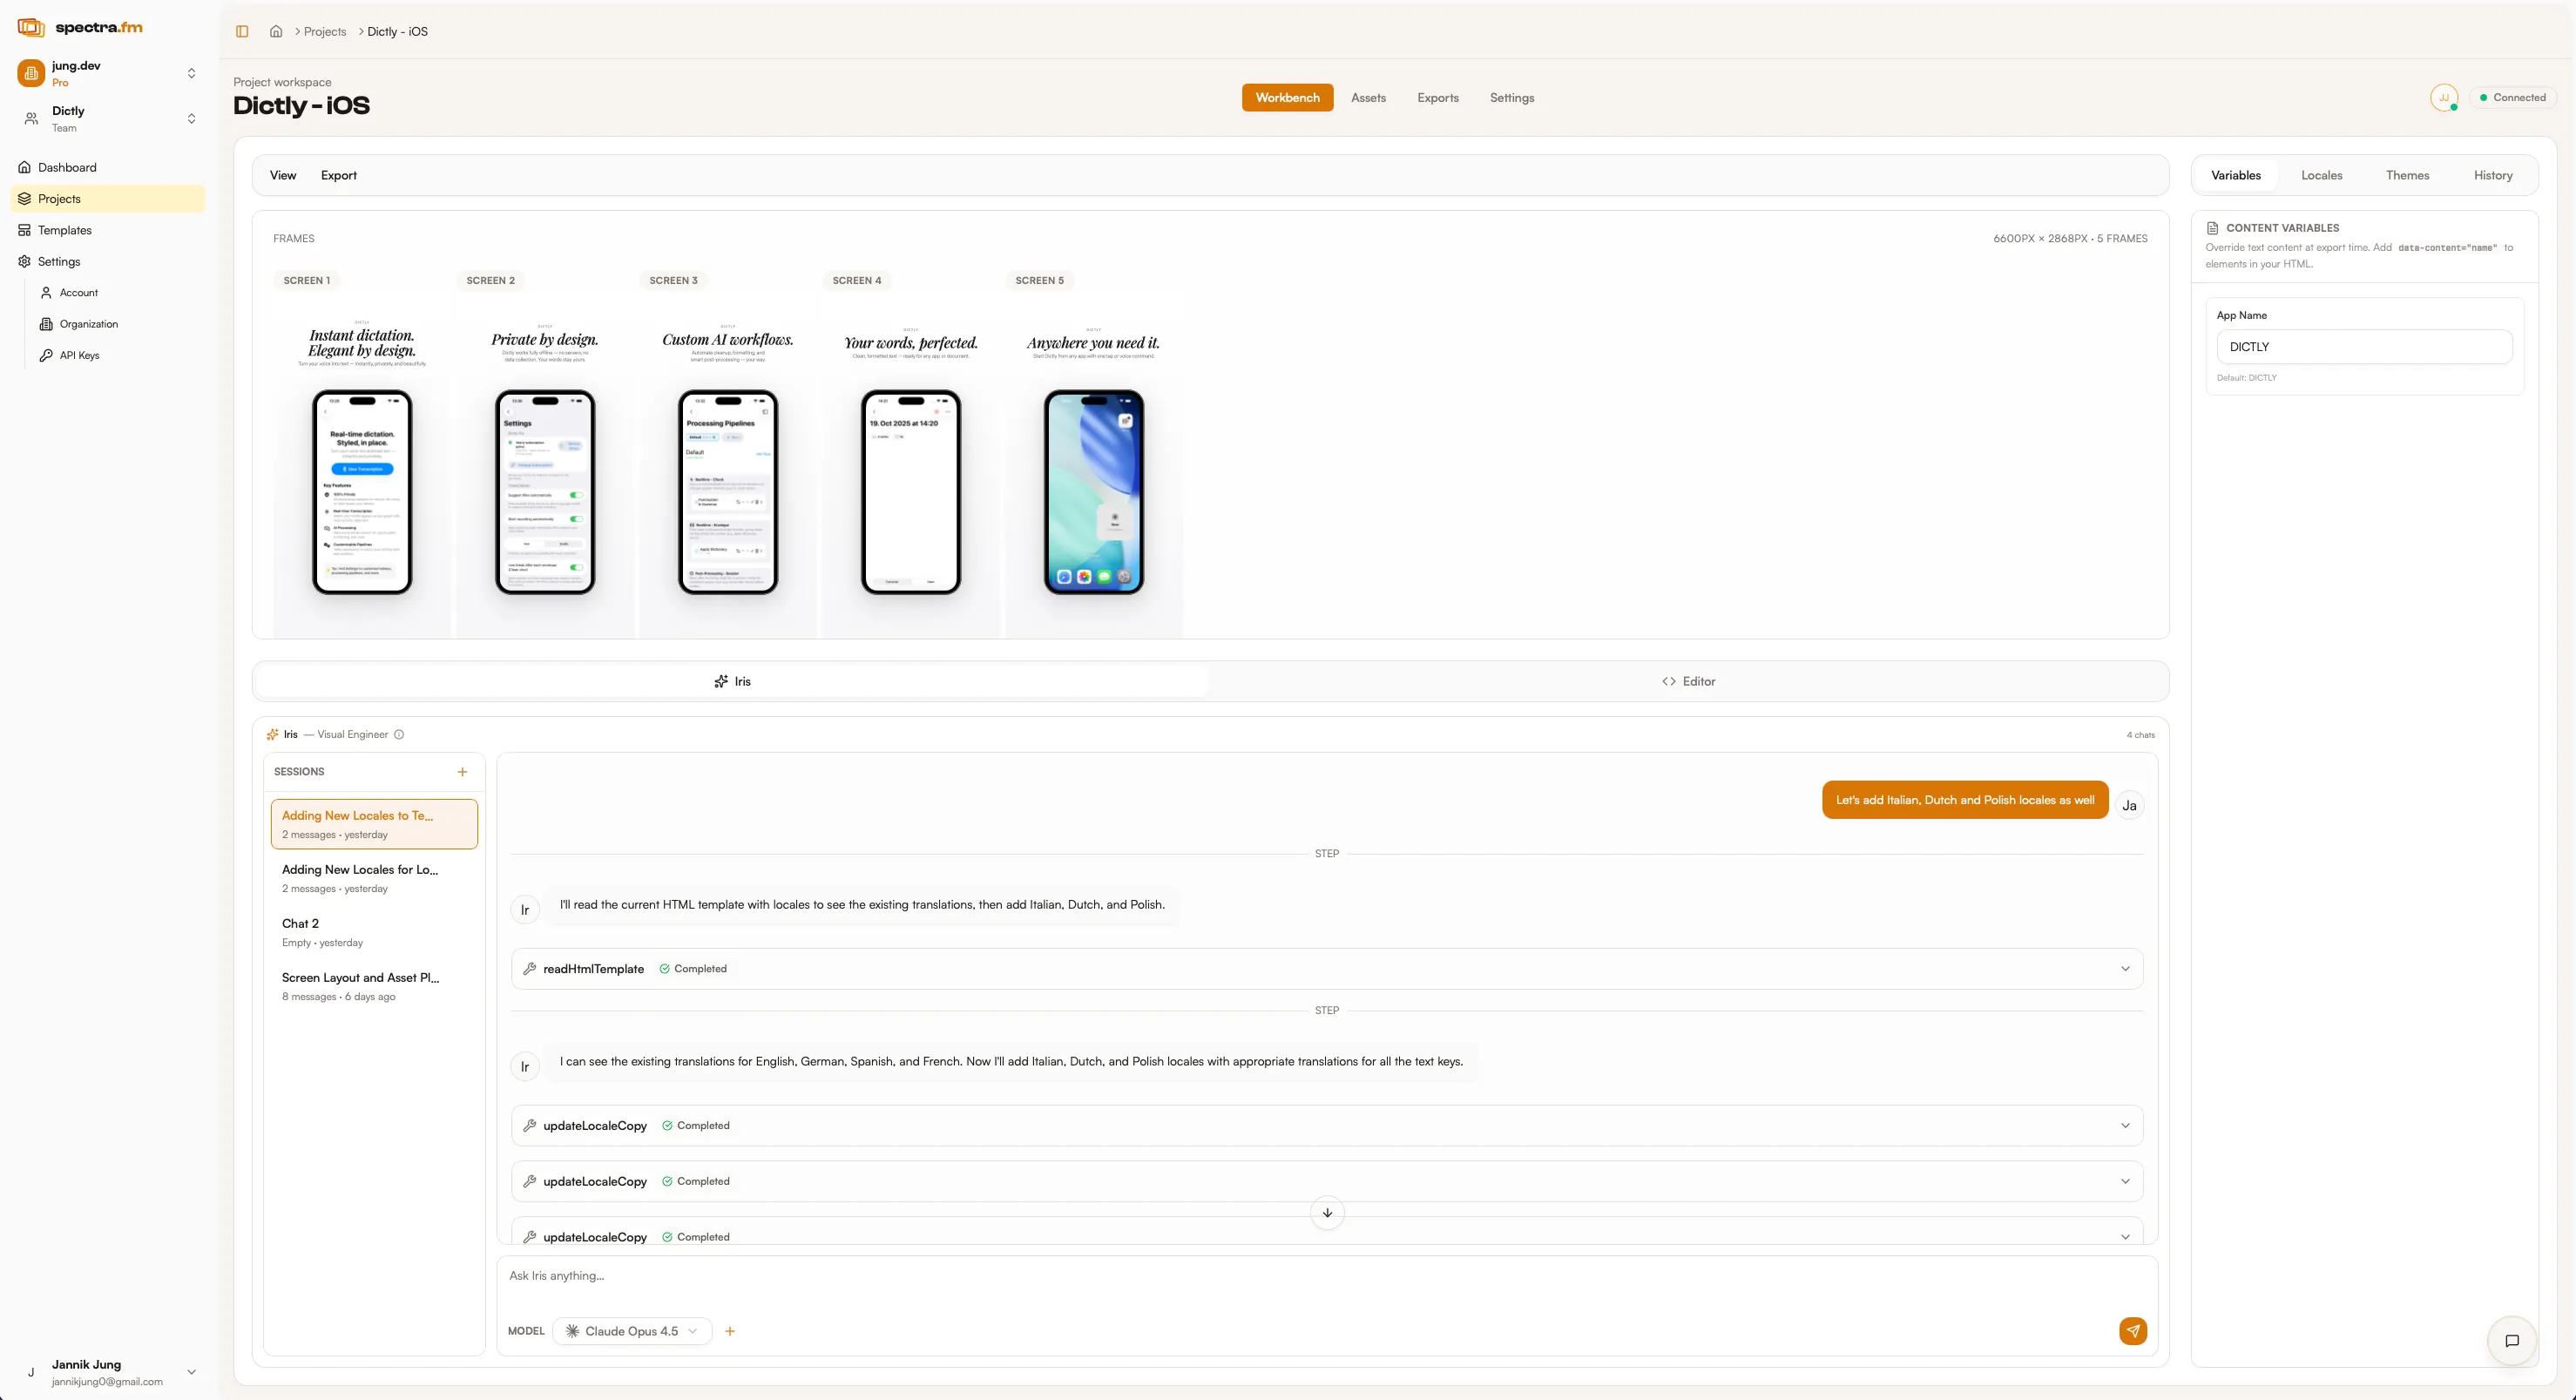This screenshot has height=1400, width=2576.
Task: Open the floating chat bubble button
Action: point(2511,1341)
